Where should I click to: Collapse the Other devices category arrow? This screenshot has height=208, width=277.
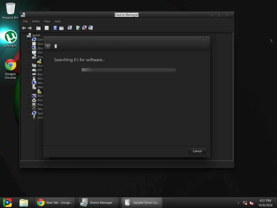(x=29, y=87)
